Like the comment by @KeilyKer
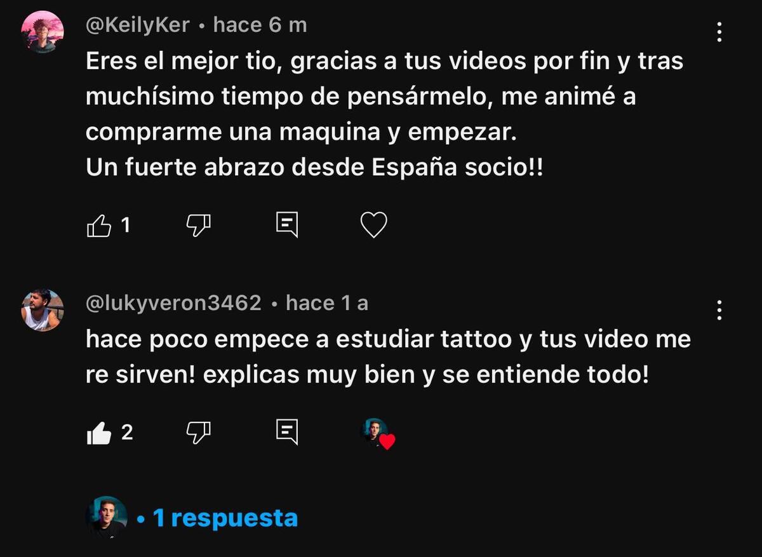The width and height of the screenshot is (762, 557). [98, 225]
